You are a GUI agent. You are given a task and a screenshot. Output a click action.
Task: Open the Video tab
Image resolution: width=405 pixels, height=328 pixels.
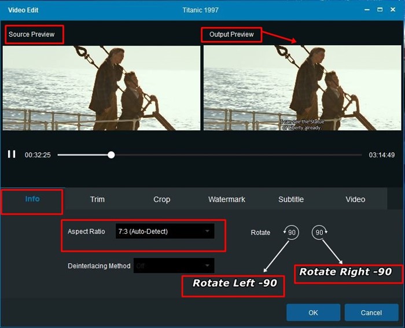[355, 200]
